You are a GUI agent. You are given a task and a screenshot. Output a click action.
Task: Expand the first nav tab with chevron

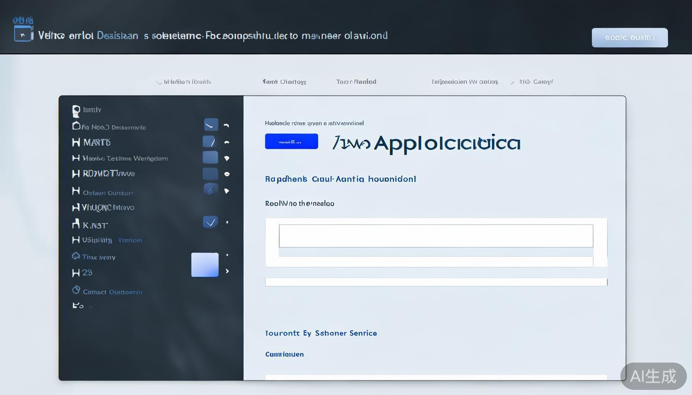click(x=184, y=82)
